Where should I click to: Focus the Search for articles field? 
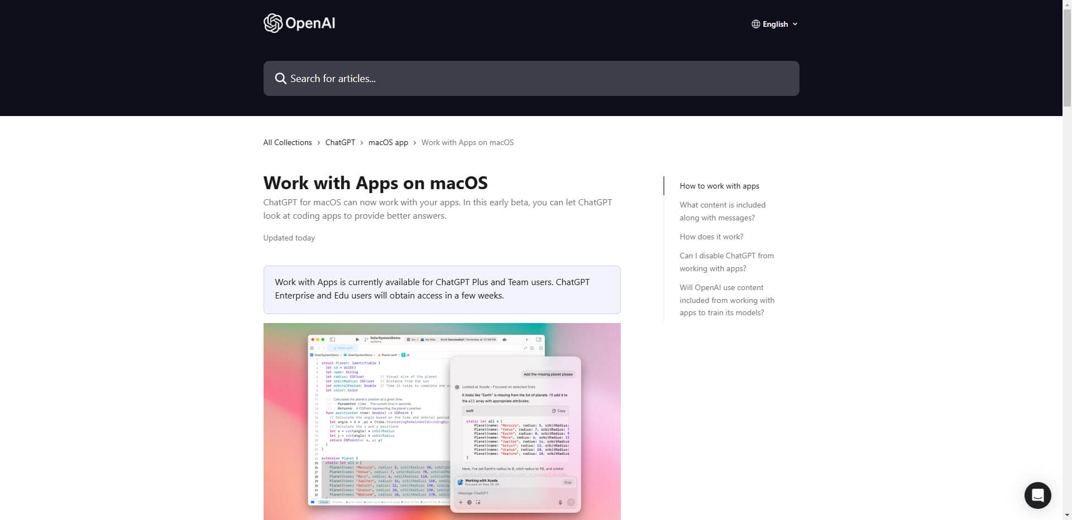click(531, 79)
